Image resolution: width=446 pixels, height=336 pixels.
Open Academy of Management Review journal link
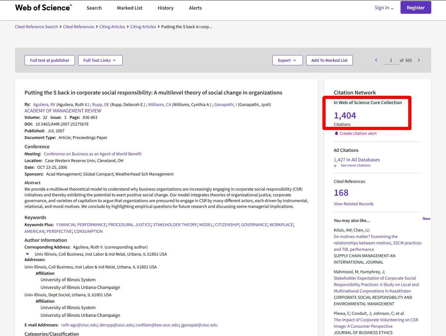click(x=63, y=111)
